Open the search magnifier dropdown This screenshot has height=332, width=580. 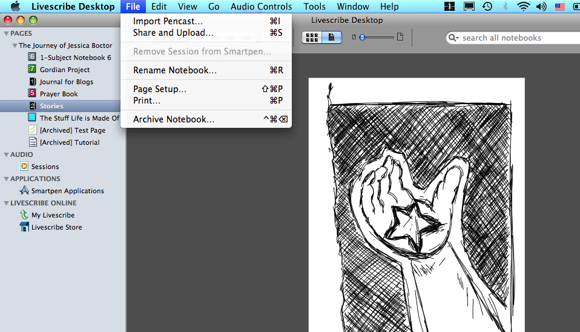(x=453, y=38)
